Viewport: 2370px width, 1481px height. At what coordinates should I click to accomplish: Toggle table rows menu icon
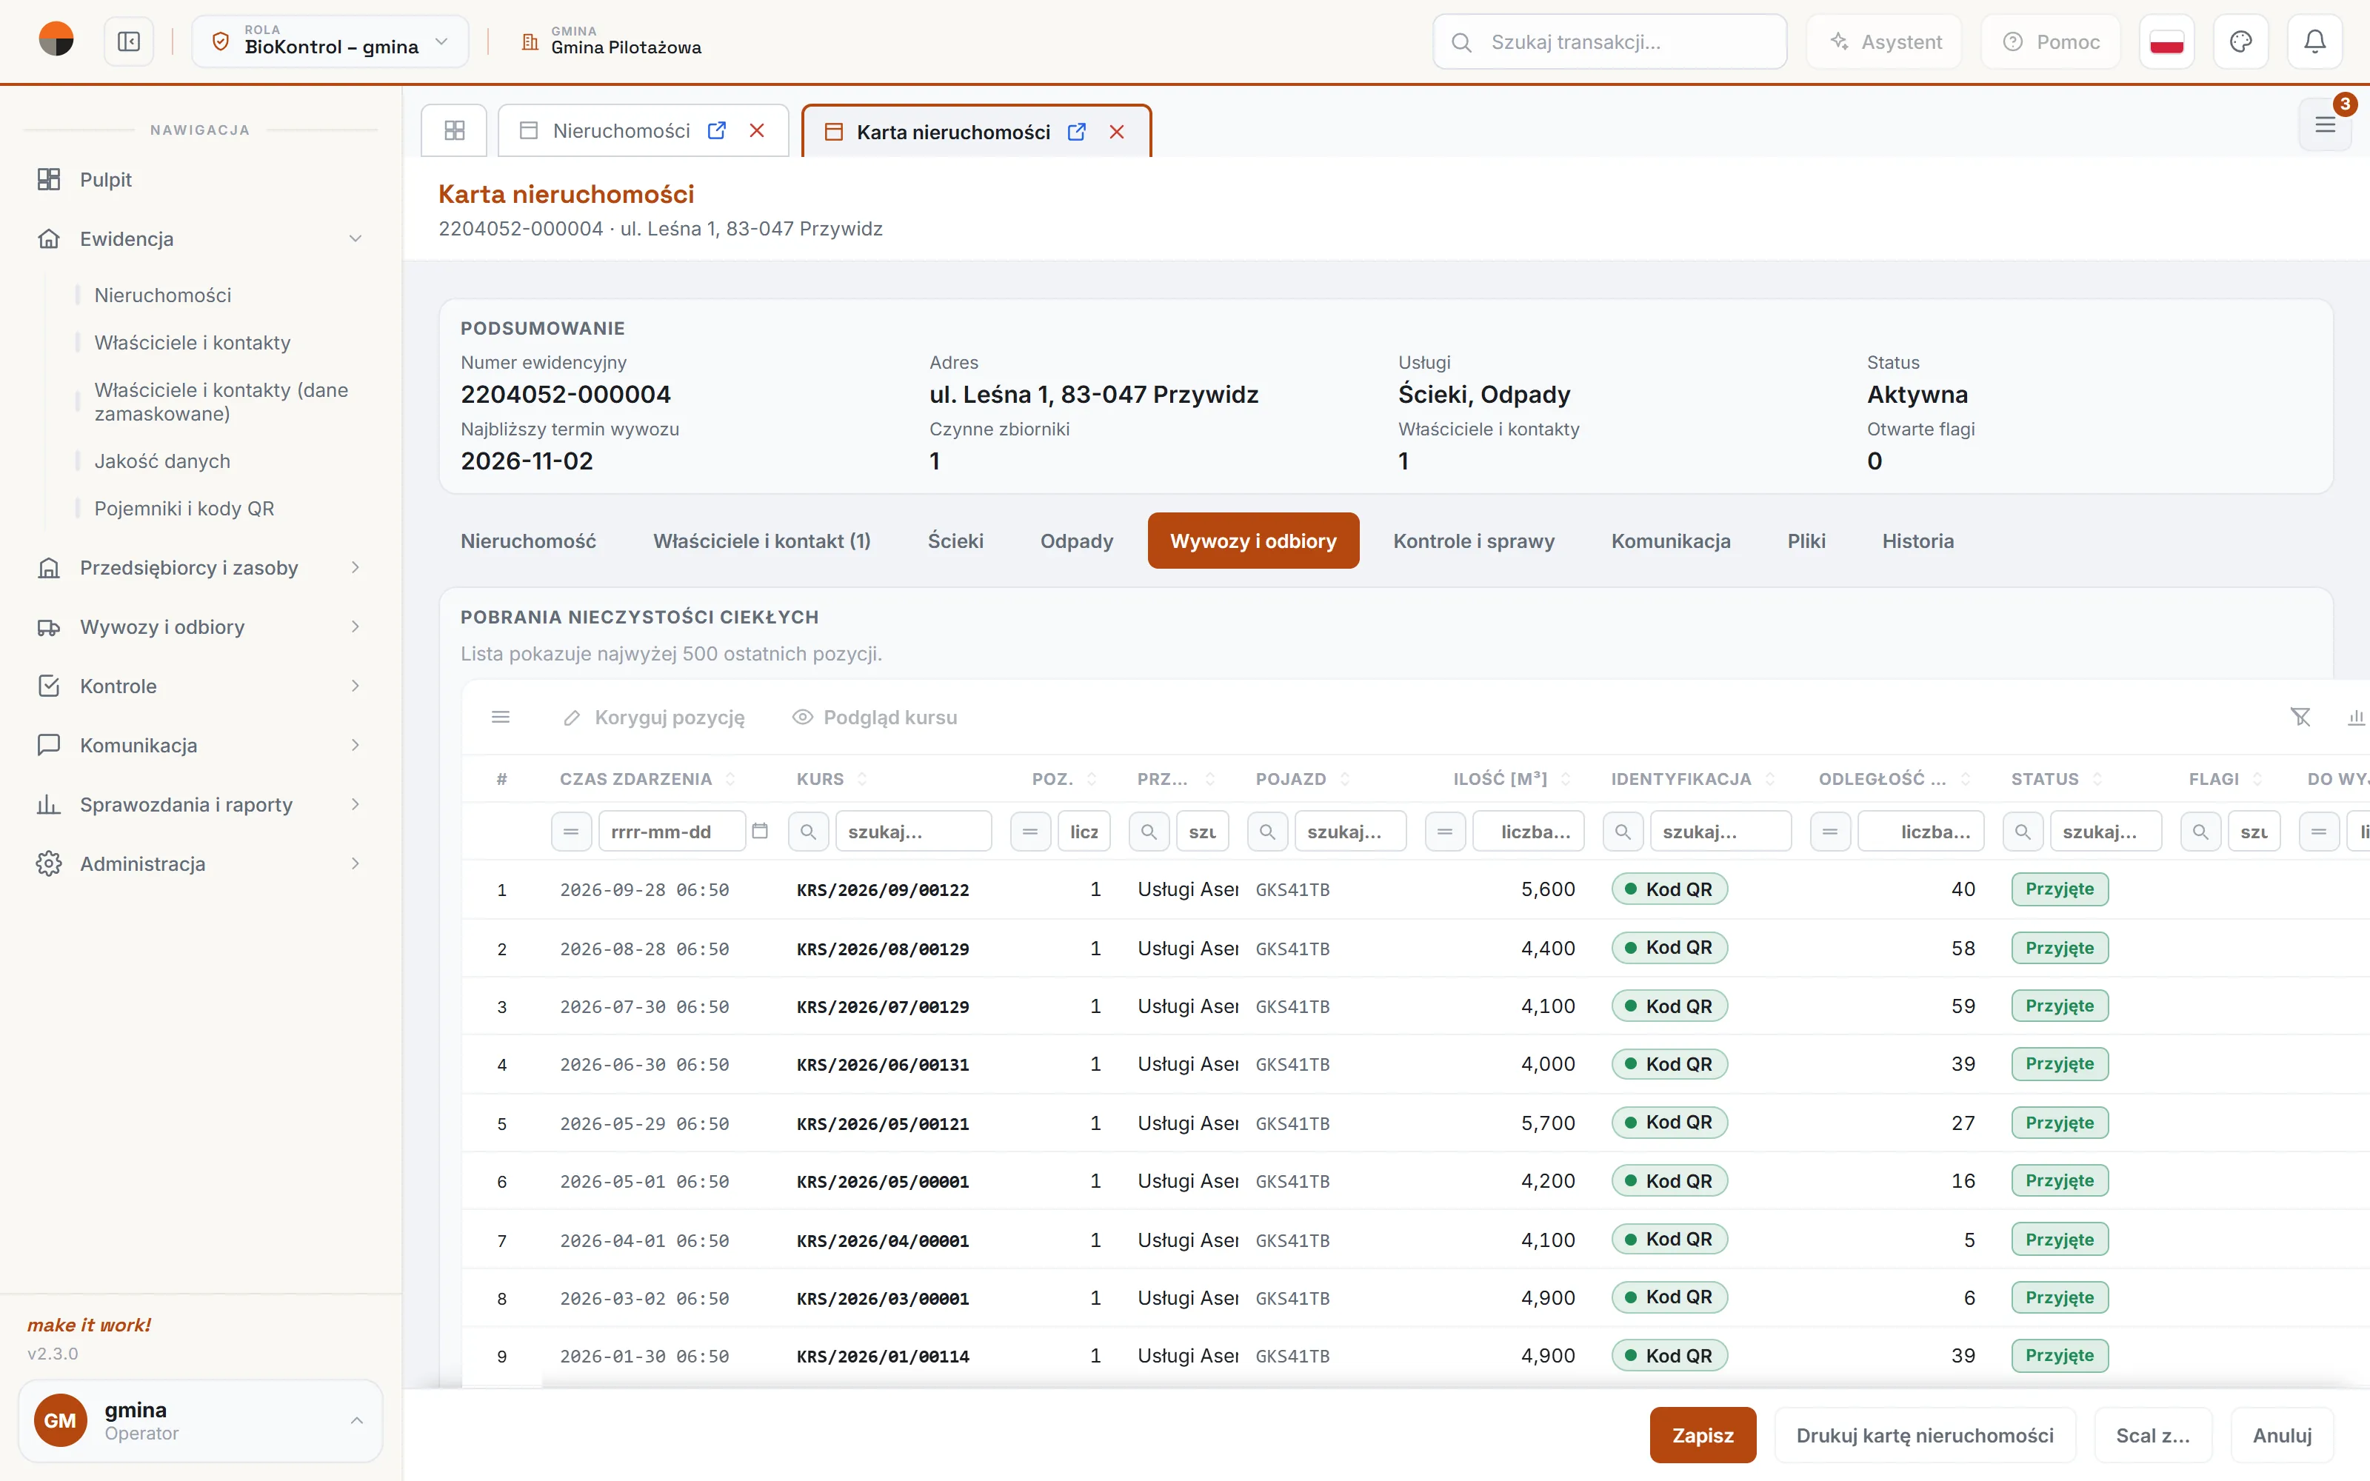(x=501, y=717)
